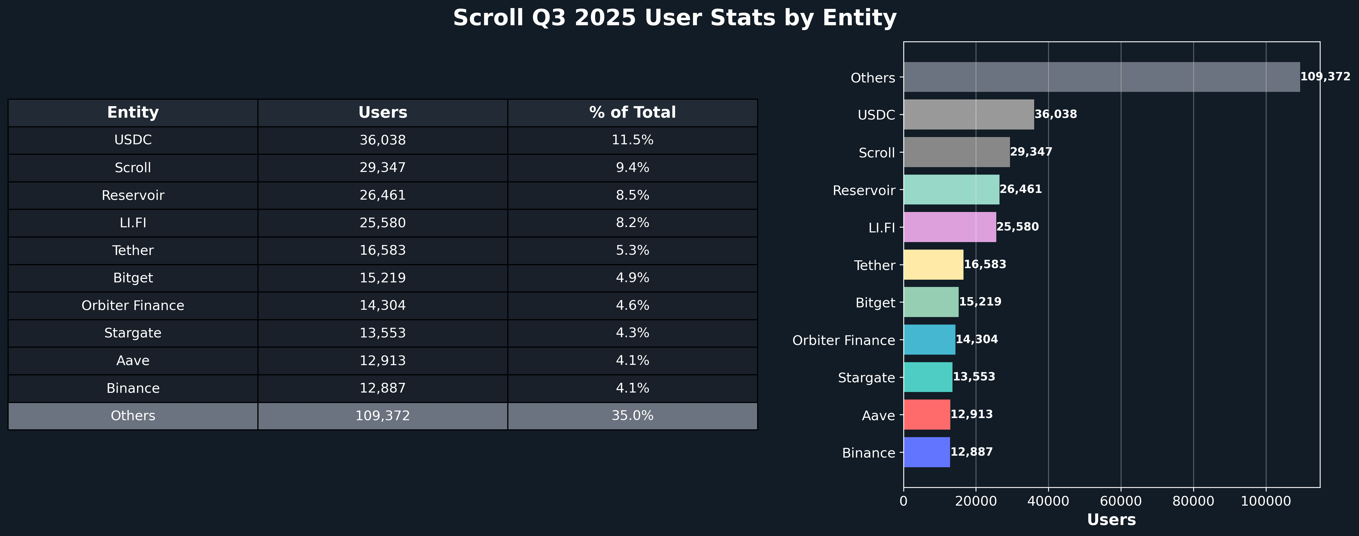Select the blue Binance bar

click(x=926, y=452)
